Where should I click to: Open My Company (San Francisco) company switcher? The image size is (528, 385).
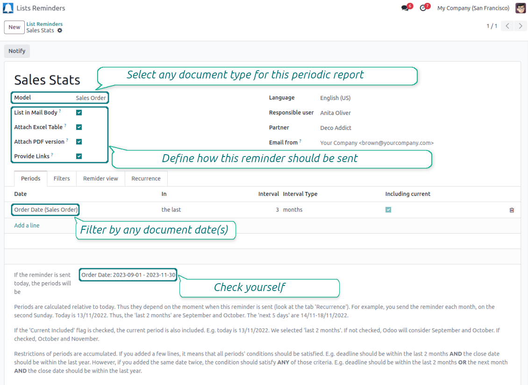[x=473, y=8]
